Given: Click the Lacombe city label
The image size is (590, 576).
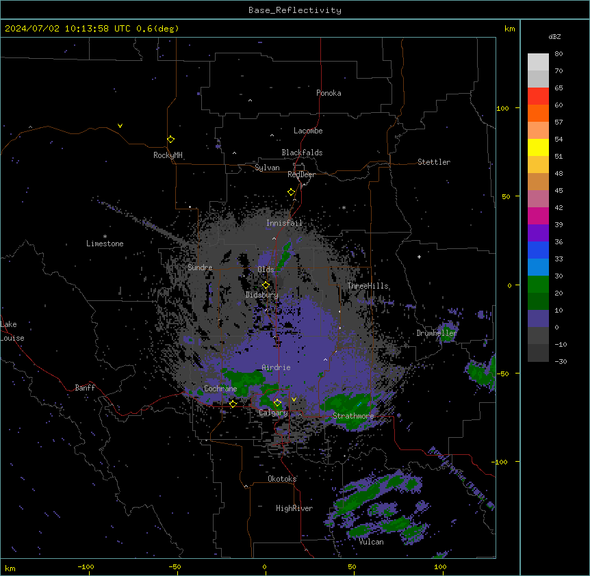Looking at the screenshot, I should click(x=308, y=131).
